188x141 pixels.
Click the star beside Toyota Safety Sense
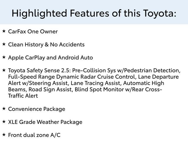coord(4,70)
